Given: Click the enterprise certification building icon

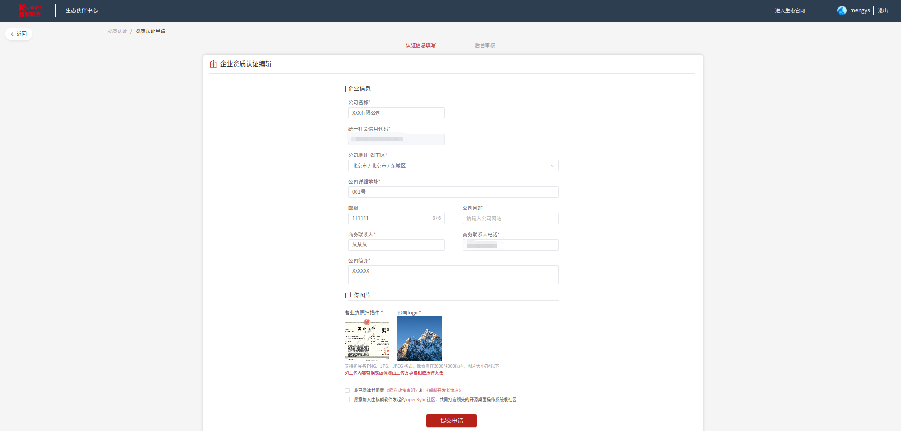Looking at the screenshot, I should [x=213, y=64].
